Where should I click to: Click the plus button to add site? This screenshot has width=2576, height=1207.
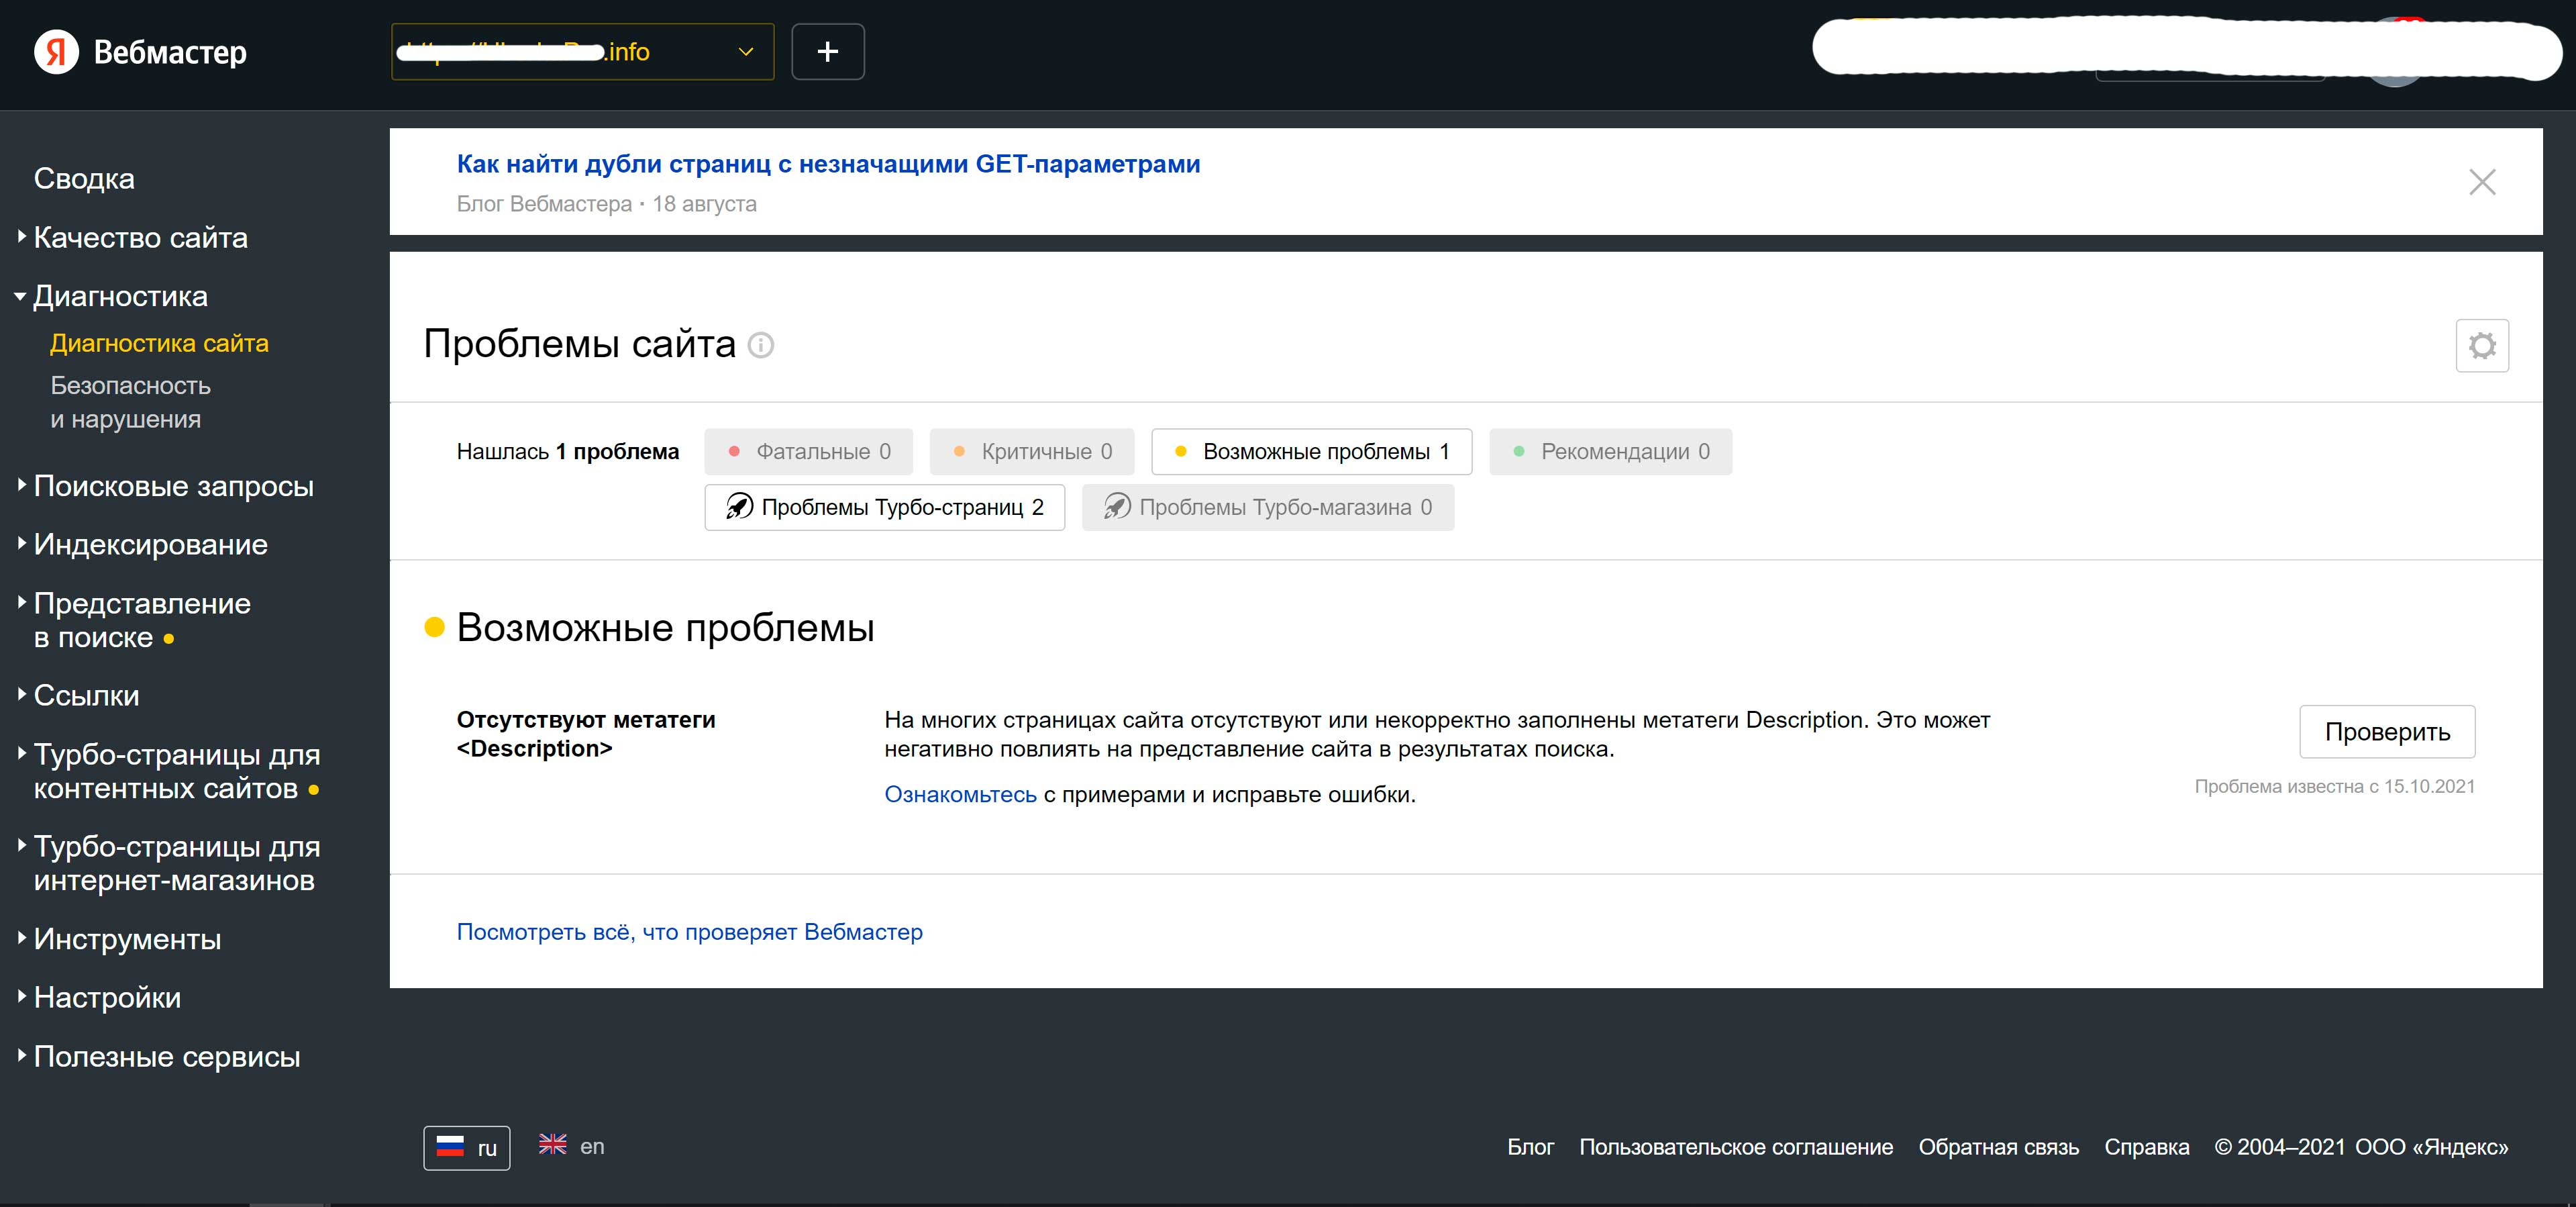[827, 52]
